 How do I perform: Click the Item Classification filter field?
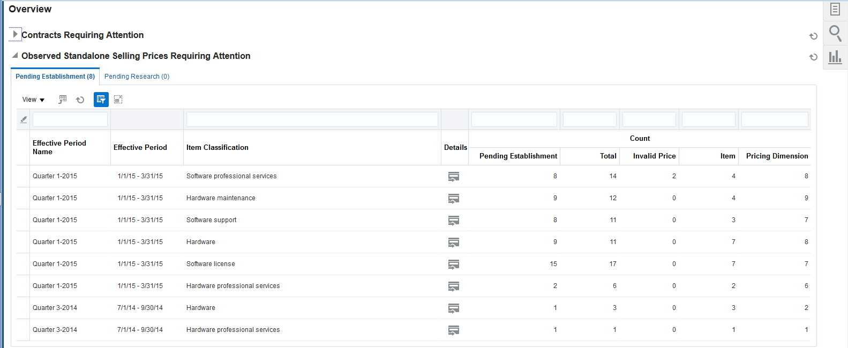point(312,119)
